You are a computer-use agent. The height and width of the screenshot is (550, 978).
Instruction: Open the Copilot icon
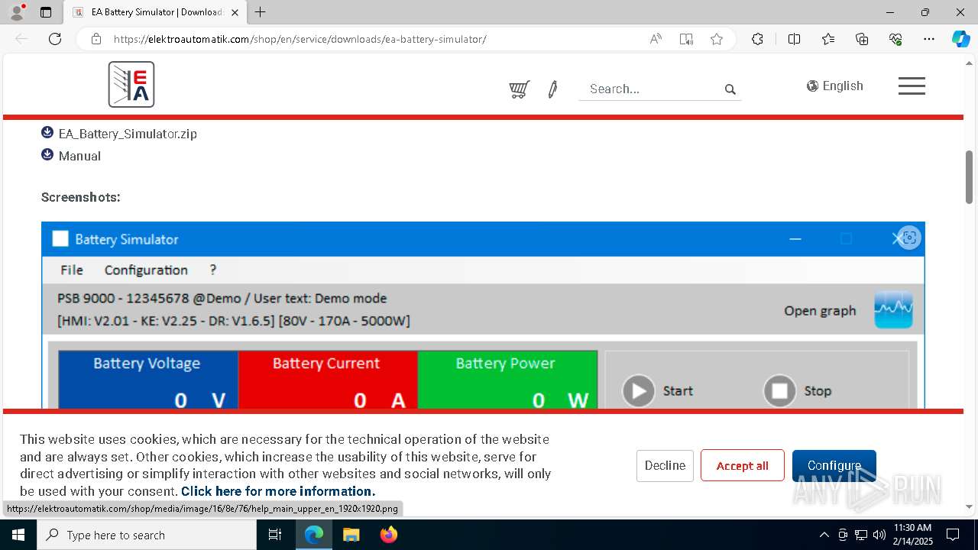[x=960, y=39]
